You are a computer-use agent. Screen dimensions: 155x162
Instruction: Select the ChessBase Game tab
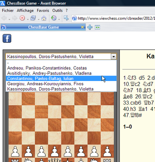[43, 27]
